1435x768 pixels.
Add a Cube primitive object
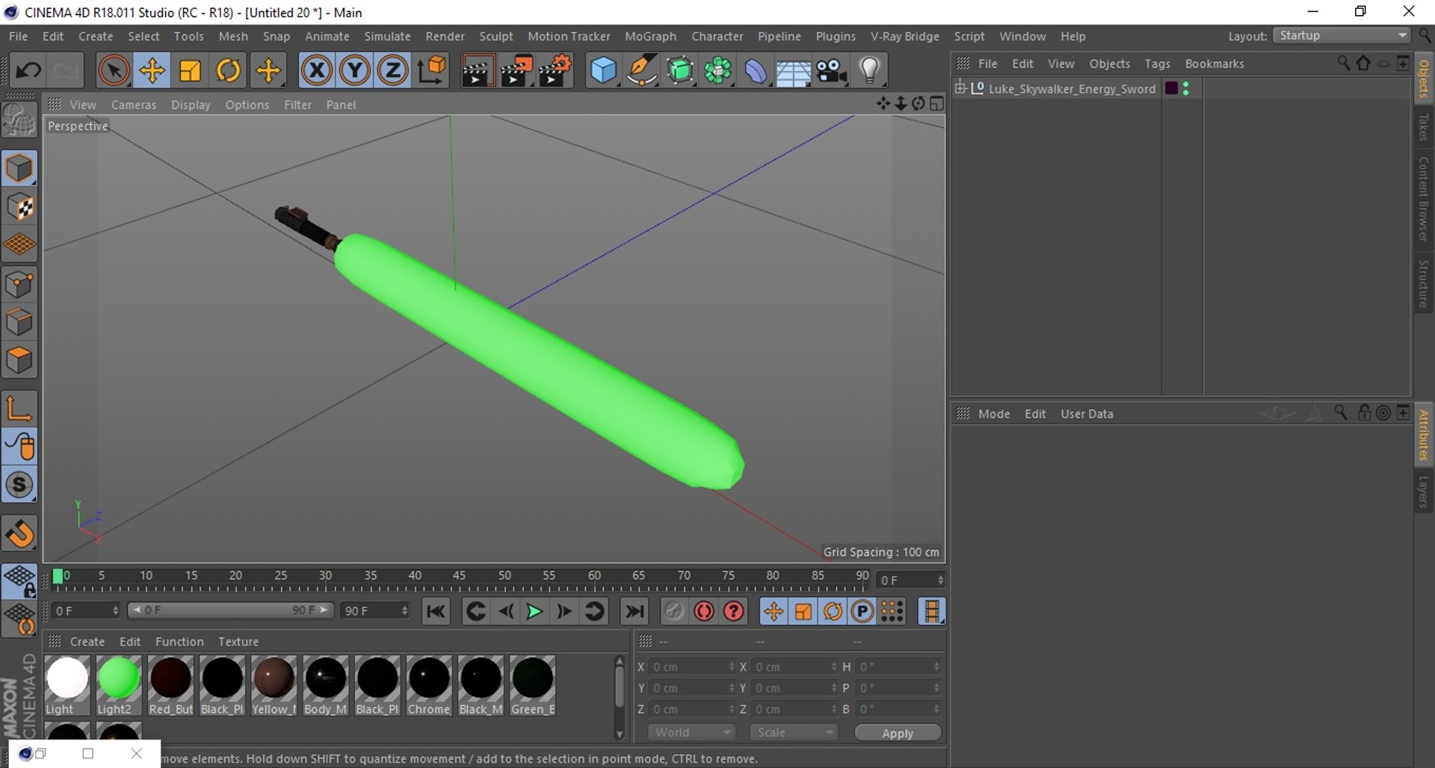(x=603, y=71)
